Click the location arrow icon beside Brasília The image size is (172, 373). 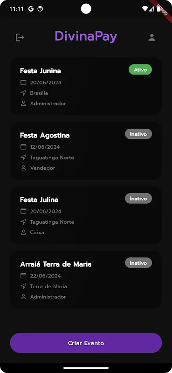(x=23, y=93)
